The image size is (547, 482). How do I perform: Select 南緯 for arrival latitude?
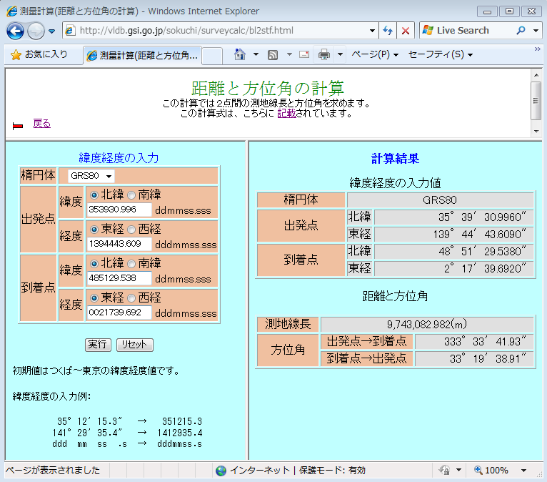pyautogui.click(x=131, y=264)
